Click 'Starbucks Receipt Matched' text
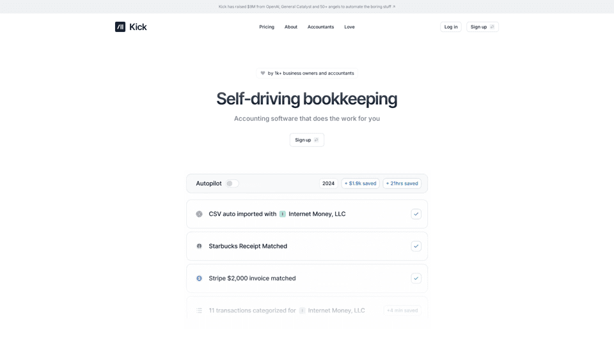The height and width of the screenshot is (345, 614). click(x=248, y=246)
